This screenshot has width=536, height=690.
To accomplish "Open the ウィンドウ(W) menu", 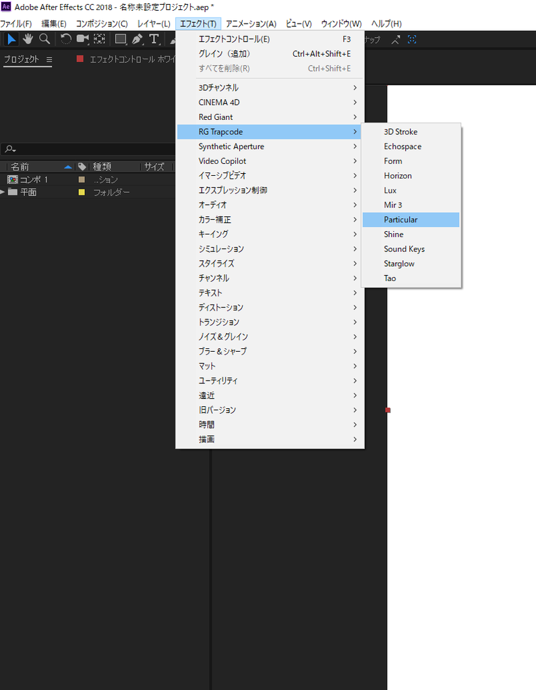I will (x=341, y=24).
